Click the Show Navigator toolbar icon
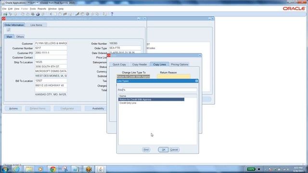 coord(15,14)
